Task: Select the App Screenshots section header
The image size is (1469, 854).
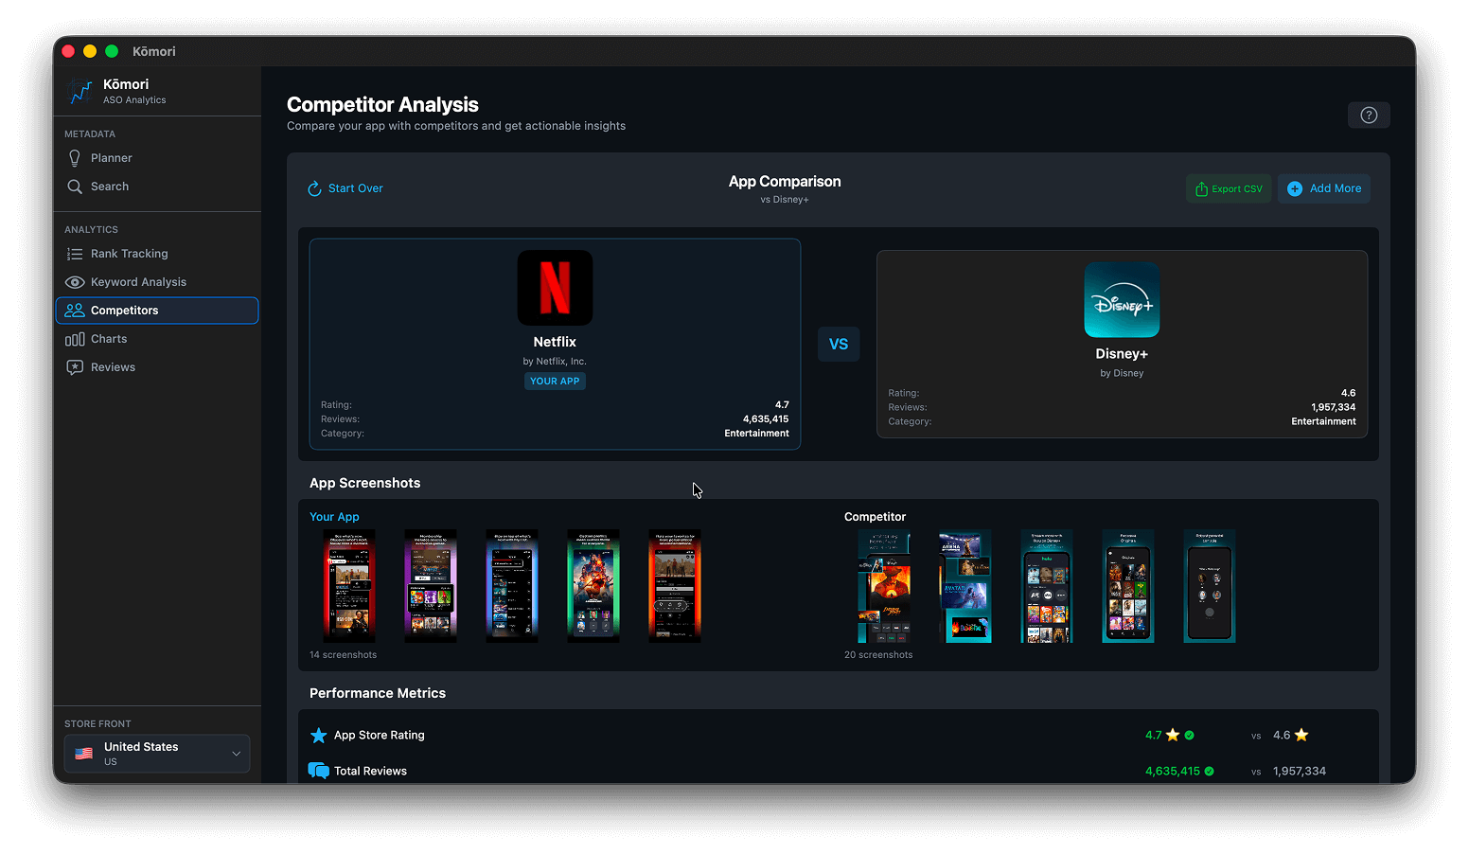Action: 364,483
